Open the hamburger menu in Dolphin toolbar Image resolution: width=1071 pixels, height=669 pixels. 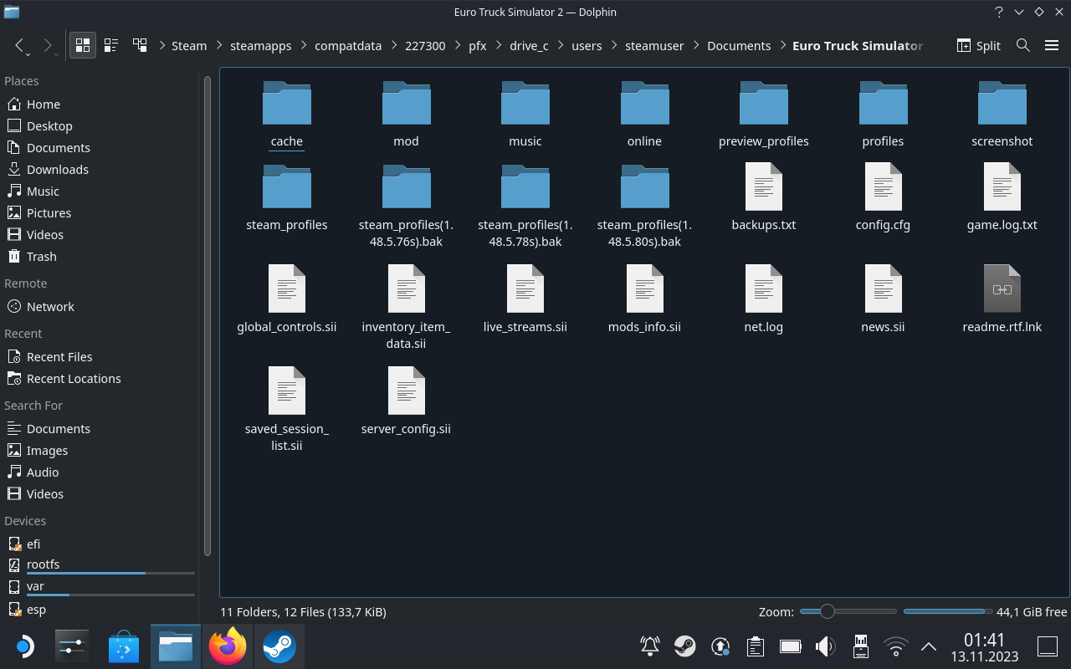click(x=1052, y=45)
